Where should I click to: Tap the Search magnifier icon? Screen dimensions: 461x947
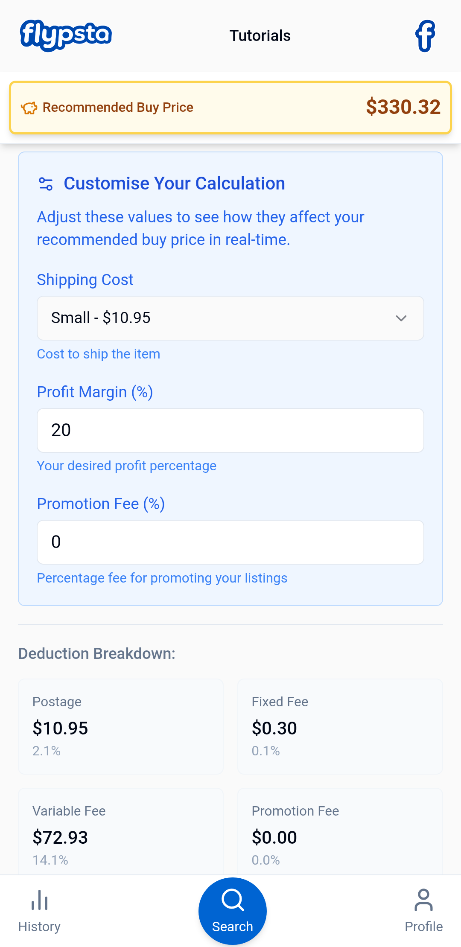(233, 900)
